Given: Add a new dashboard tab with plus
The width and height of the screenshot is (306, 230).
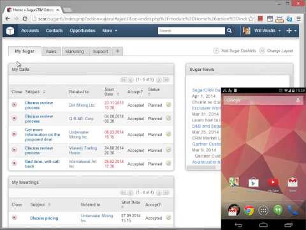Looking at the screenshot, I should pos(117,51).
